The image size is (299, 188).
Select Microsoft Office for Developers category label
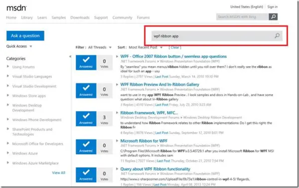(37, 144)
